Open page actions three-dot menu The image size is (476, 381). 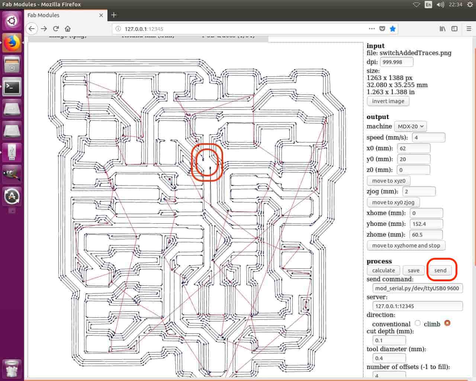coord(372,29)
